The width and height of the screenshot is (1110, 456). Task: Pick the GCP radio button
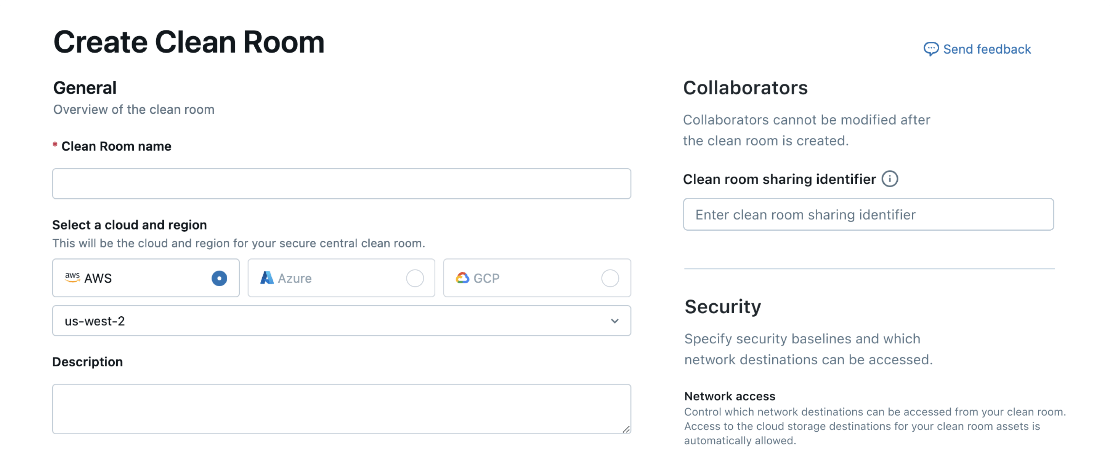click(x=610, y=278)
